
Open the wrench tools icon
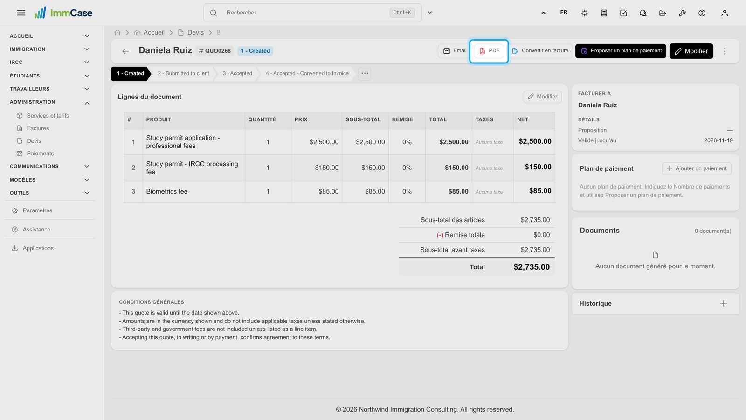[682, 13]
